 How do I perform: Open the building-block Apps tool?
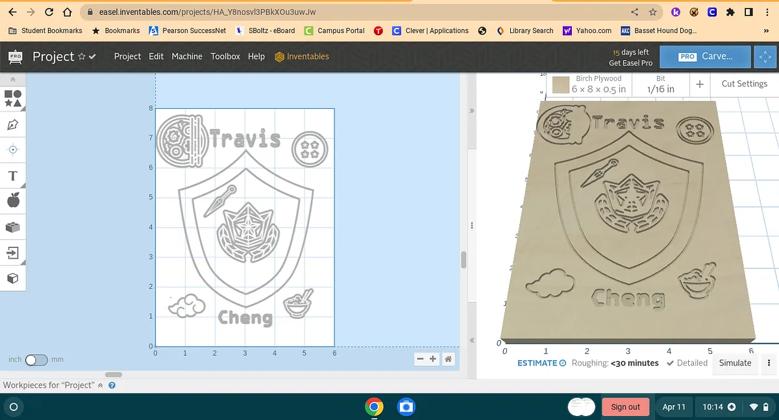click(13, 227)
